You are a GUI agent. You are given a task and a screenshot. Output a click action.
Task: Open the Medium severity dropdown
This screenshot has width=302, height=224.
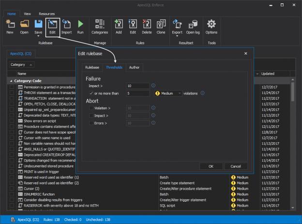(x=168, y=93)
